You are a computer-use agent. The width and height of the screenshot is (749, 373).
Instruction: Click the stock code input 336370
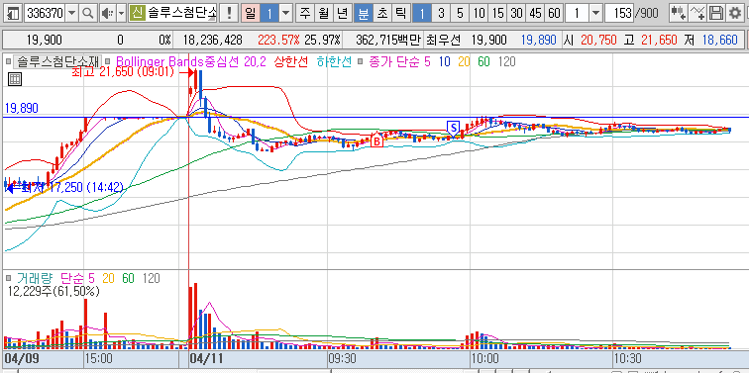click(45, 13)
